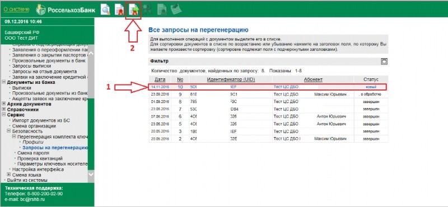
Task: Open Профили under key regeneration
Action: pyautogui.click(x=33, y=142)
